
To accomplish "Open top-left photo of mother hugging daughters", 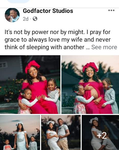I will click(30, 84).
